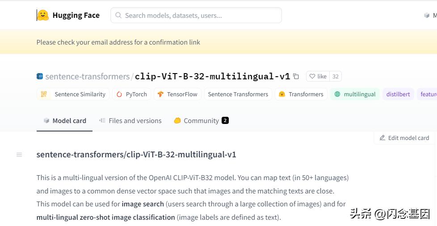Click bold text multi-lingual zero-shot image classification

105,218
